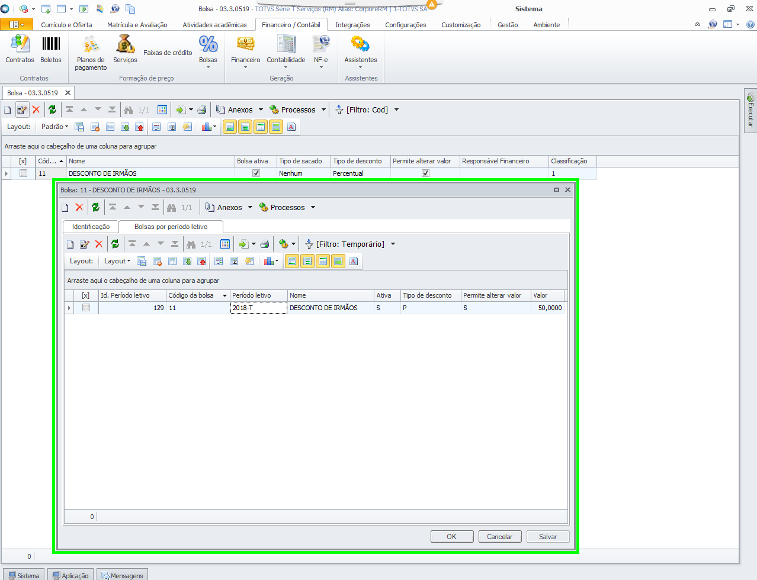Select Valor cell 50,0000
Viewport: 757px width, 580px height.
(547, 308)
